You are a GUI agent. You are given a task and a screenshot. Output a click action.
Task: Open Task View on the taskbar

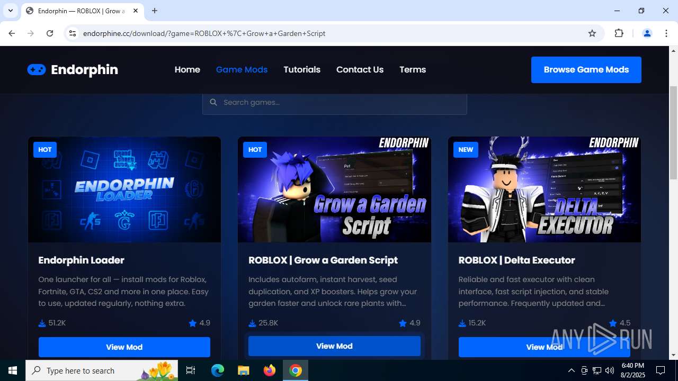(191, 370)
